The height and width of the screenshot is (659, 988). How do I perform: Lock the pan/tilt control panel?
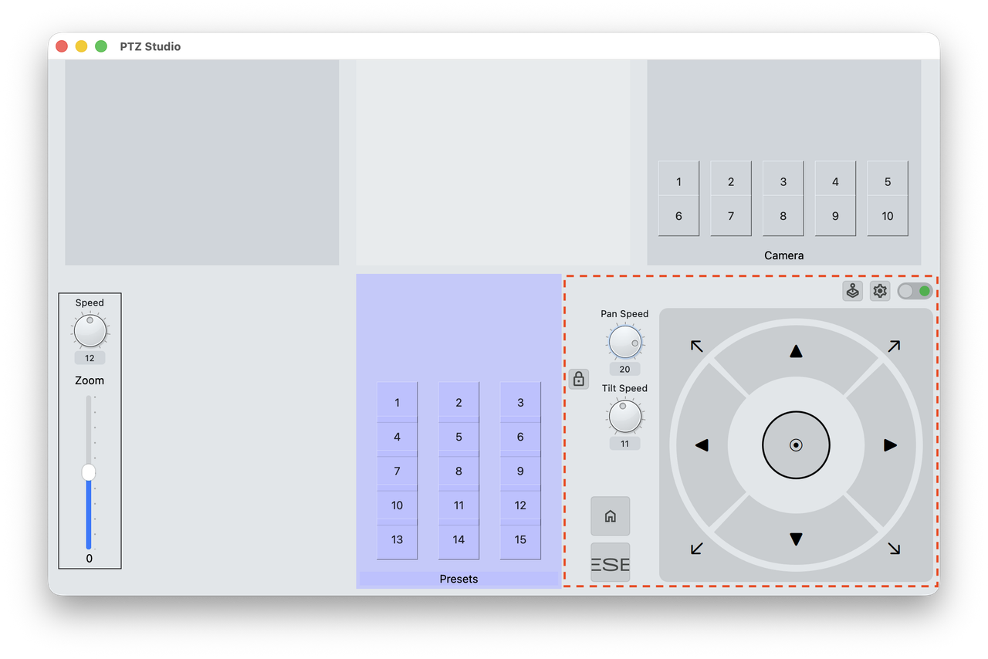coord(579,379)
